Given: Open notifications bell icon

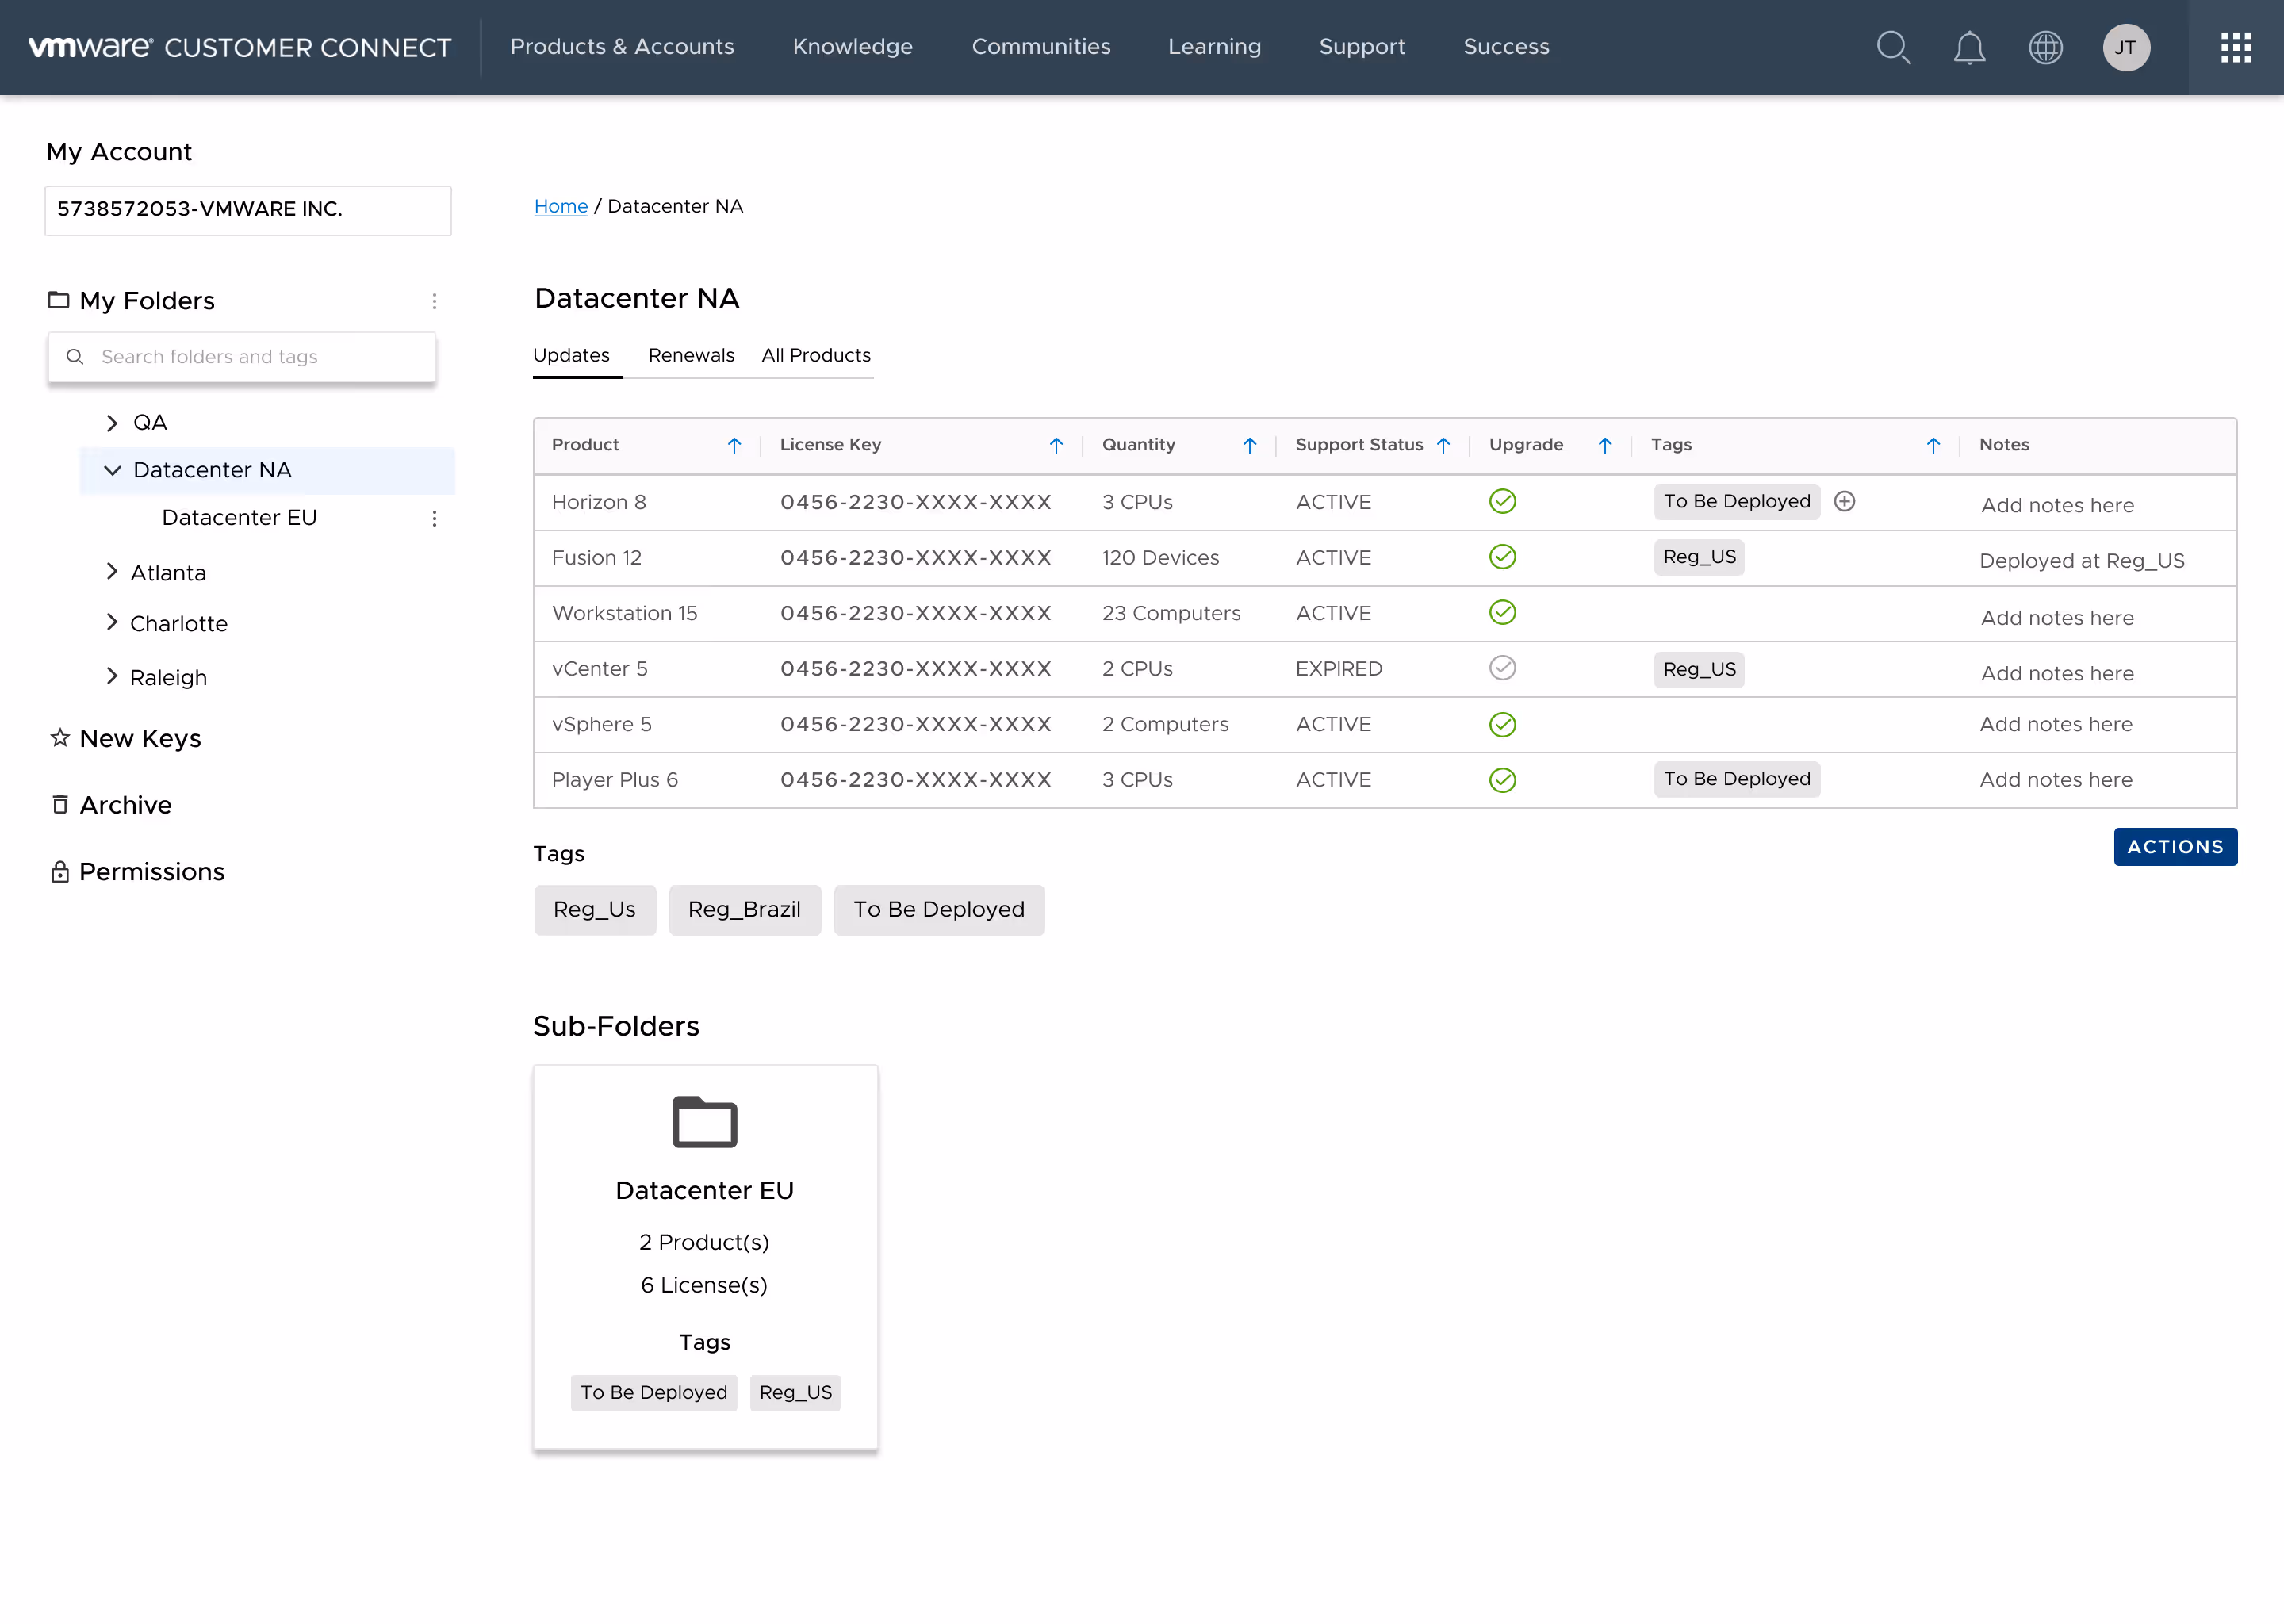Looking at the screenshot, I should pyautogui.click(x=1969, y=47).
